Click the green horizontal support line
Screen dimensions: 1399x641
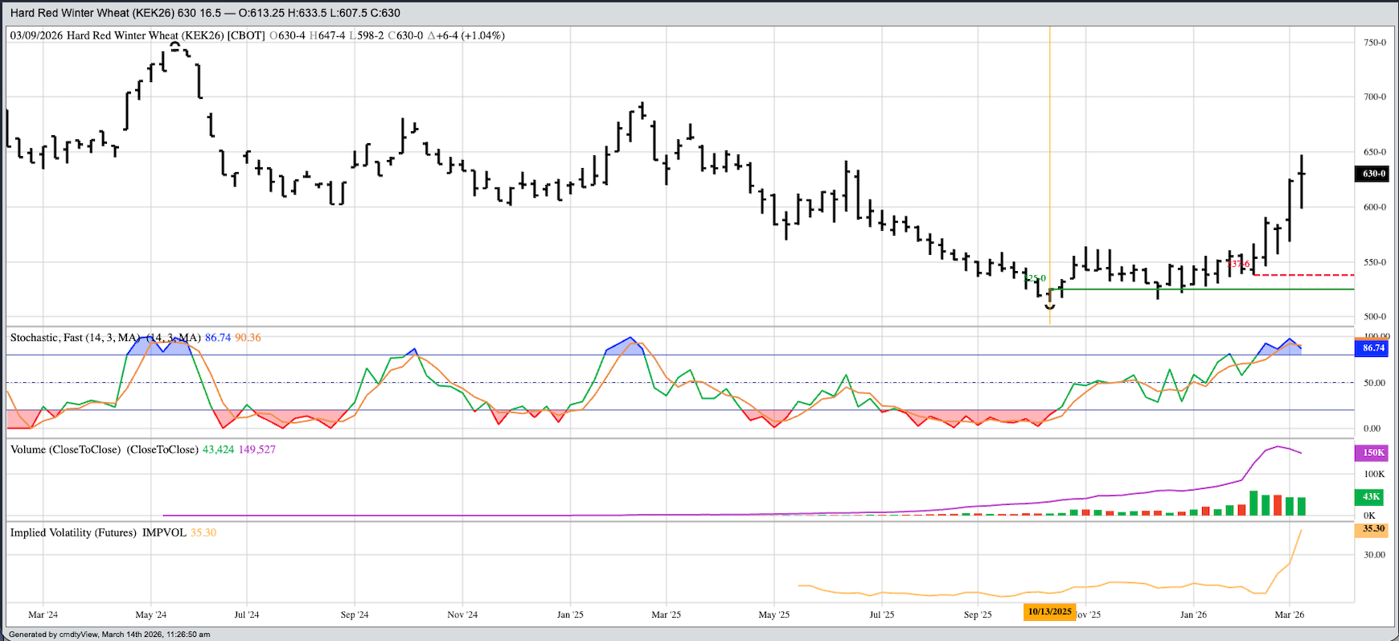click(x=1206, y=289)
